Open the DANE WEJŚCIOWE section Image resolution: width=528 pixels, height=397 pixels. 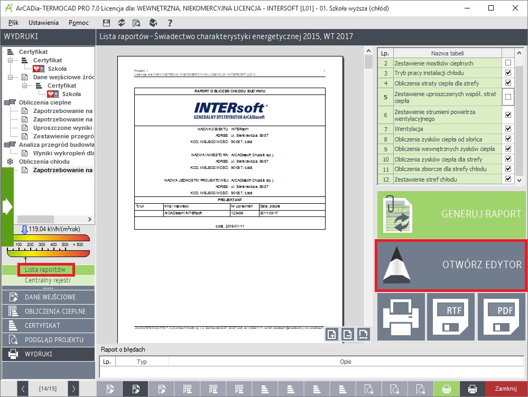[48, 297]
